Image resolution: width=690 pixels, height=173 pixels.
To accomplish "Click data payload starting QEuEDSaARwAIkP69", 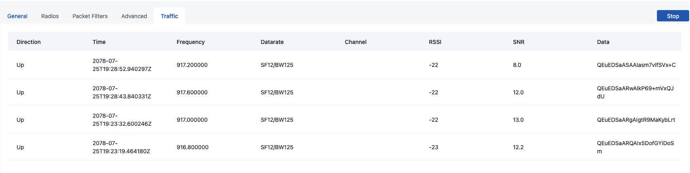I will click(636, 92).
